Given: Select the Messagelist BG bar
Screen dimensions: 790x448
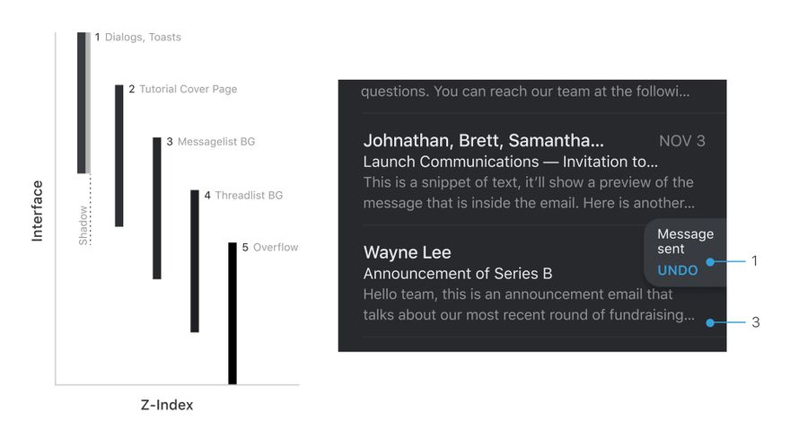Looking at the screenshot, I should (157, 208).
